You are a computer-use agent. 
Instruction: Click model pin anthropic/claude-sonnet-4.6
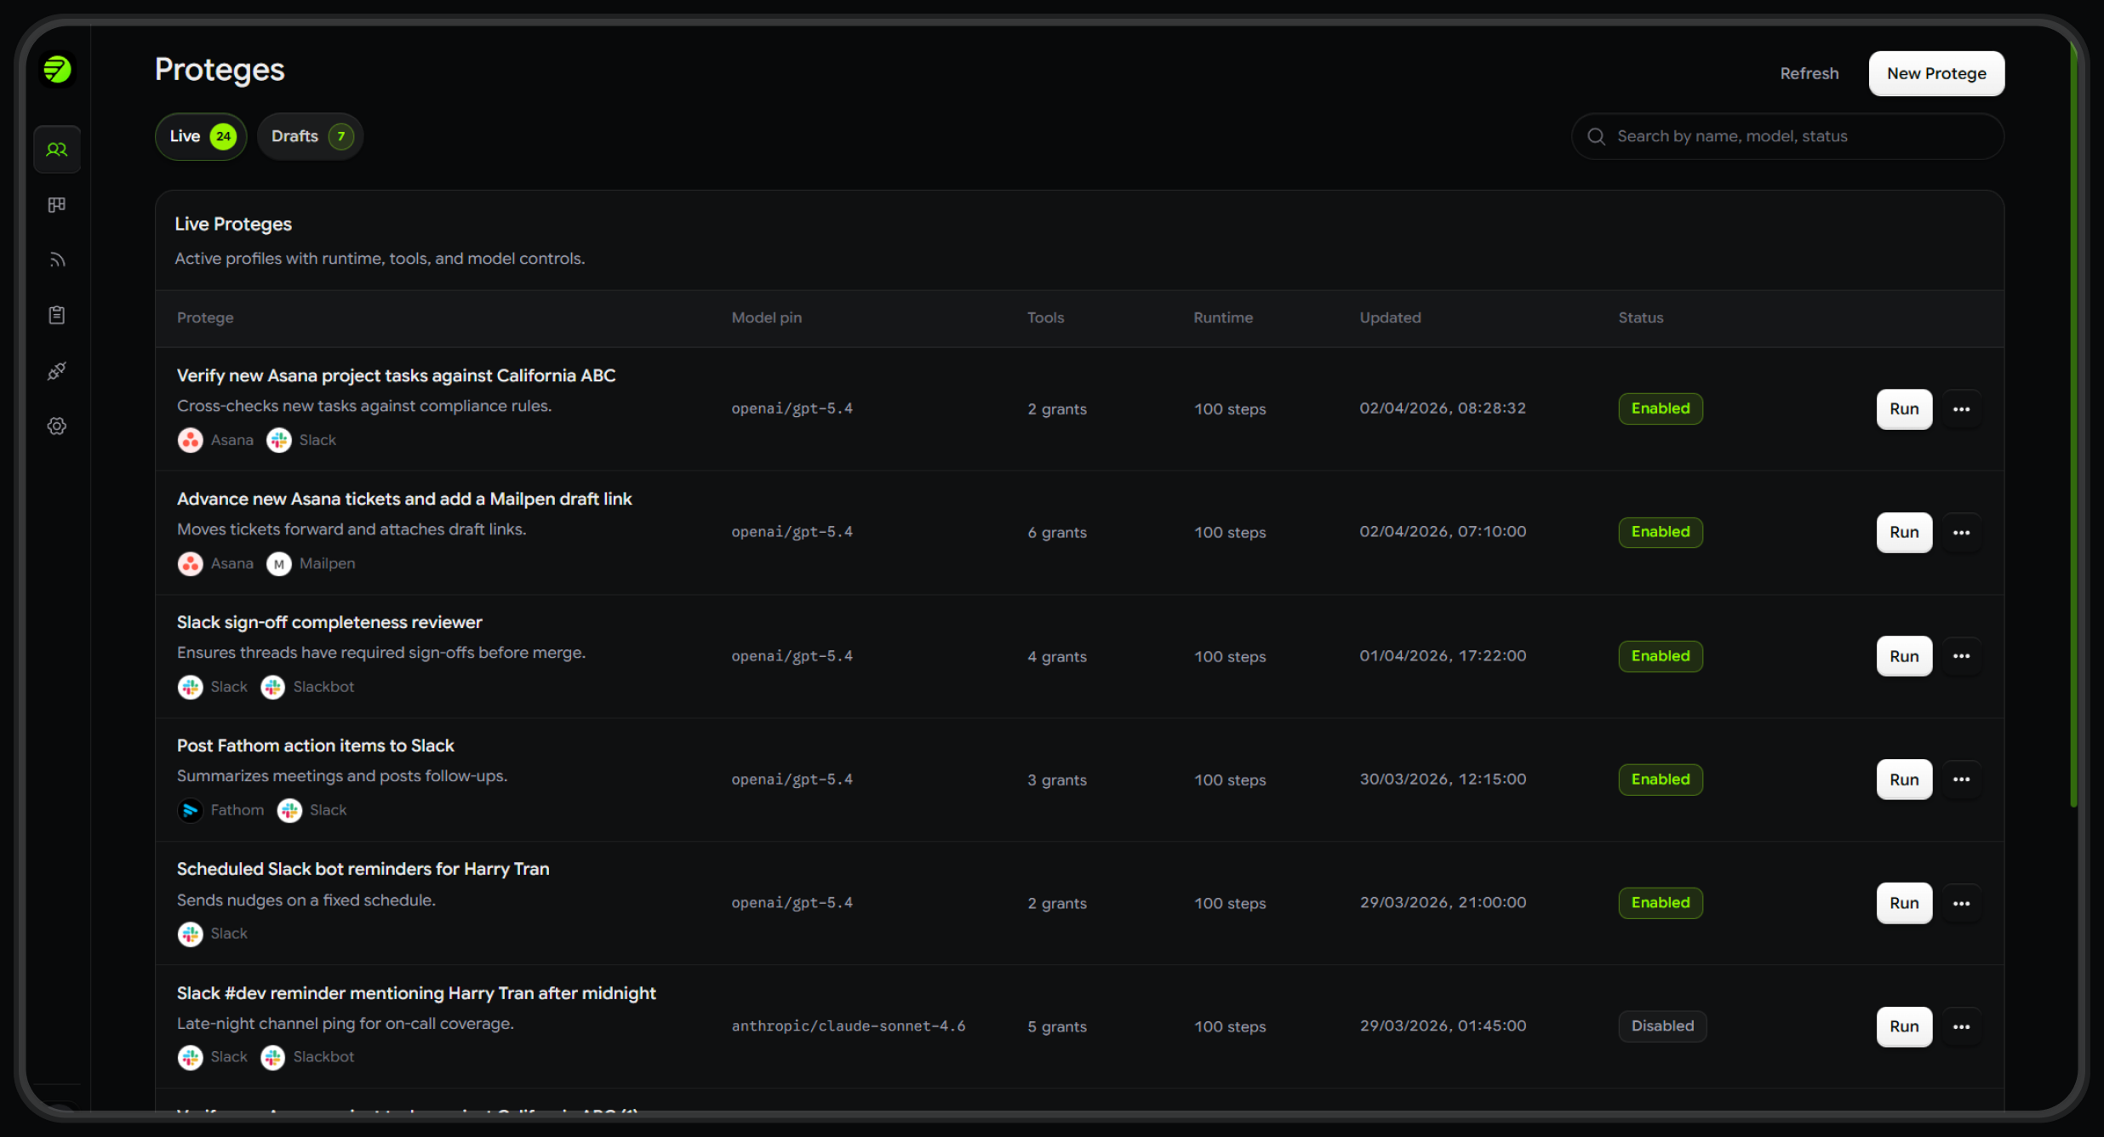click(x=849, y=1026)
